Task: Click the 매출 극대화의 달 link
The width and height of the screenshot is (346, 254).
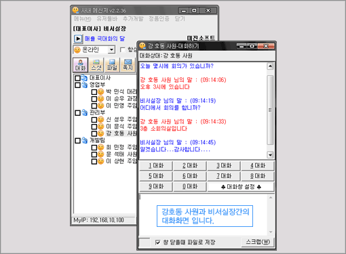Action: (x=104, y=39)
